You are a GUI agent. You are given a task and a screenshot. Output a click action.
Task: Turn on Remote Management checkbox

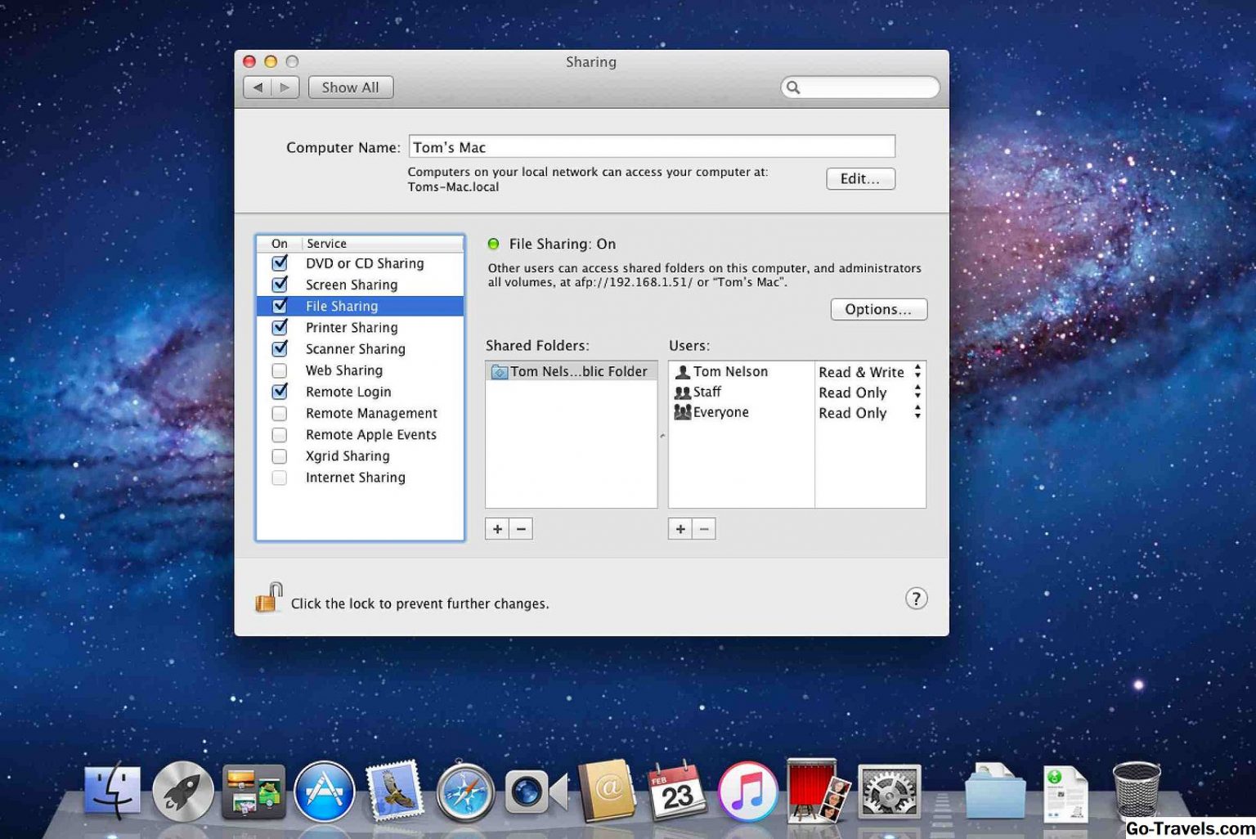tap(280, 414)
